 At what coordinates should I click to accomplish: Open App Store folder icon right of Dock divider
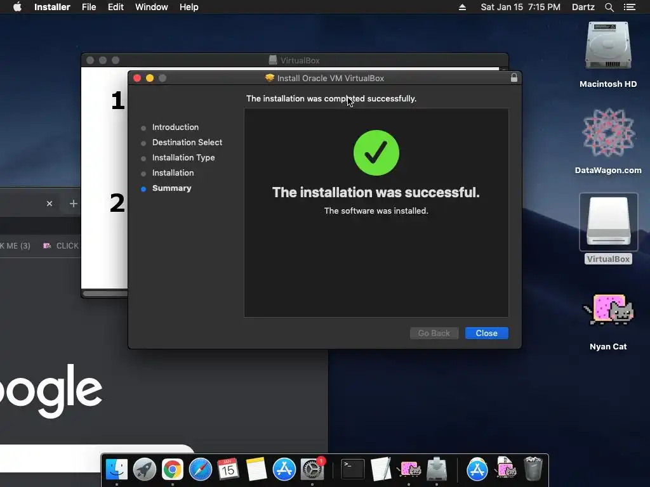click(x=477, y=469)
